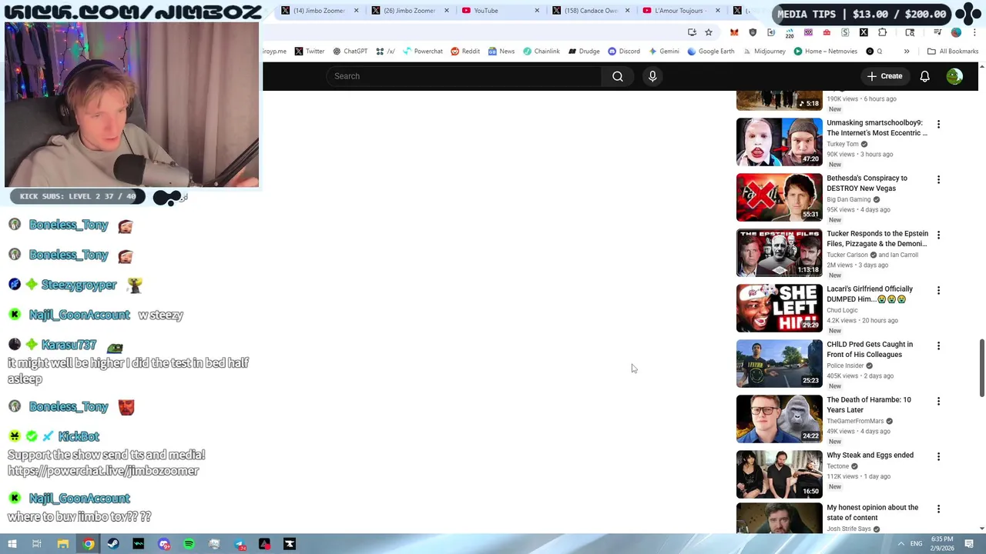Open YouTube notifications bell
The width and height of the screenshot is (986, 554).
pos(924,76)
